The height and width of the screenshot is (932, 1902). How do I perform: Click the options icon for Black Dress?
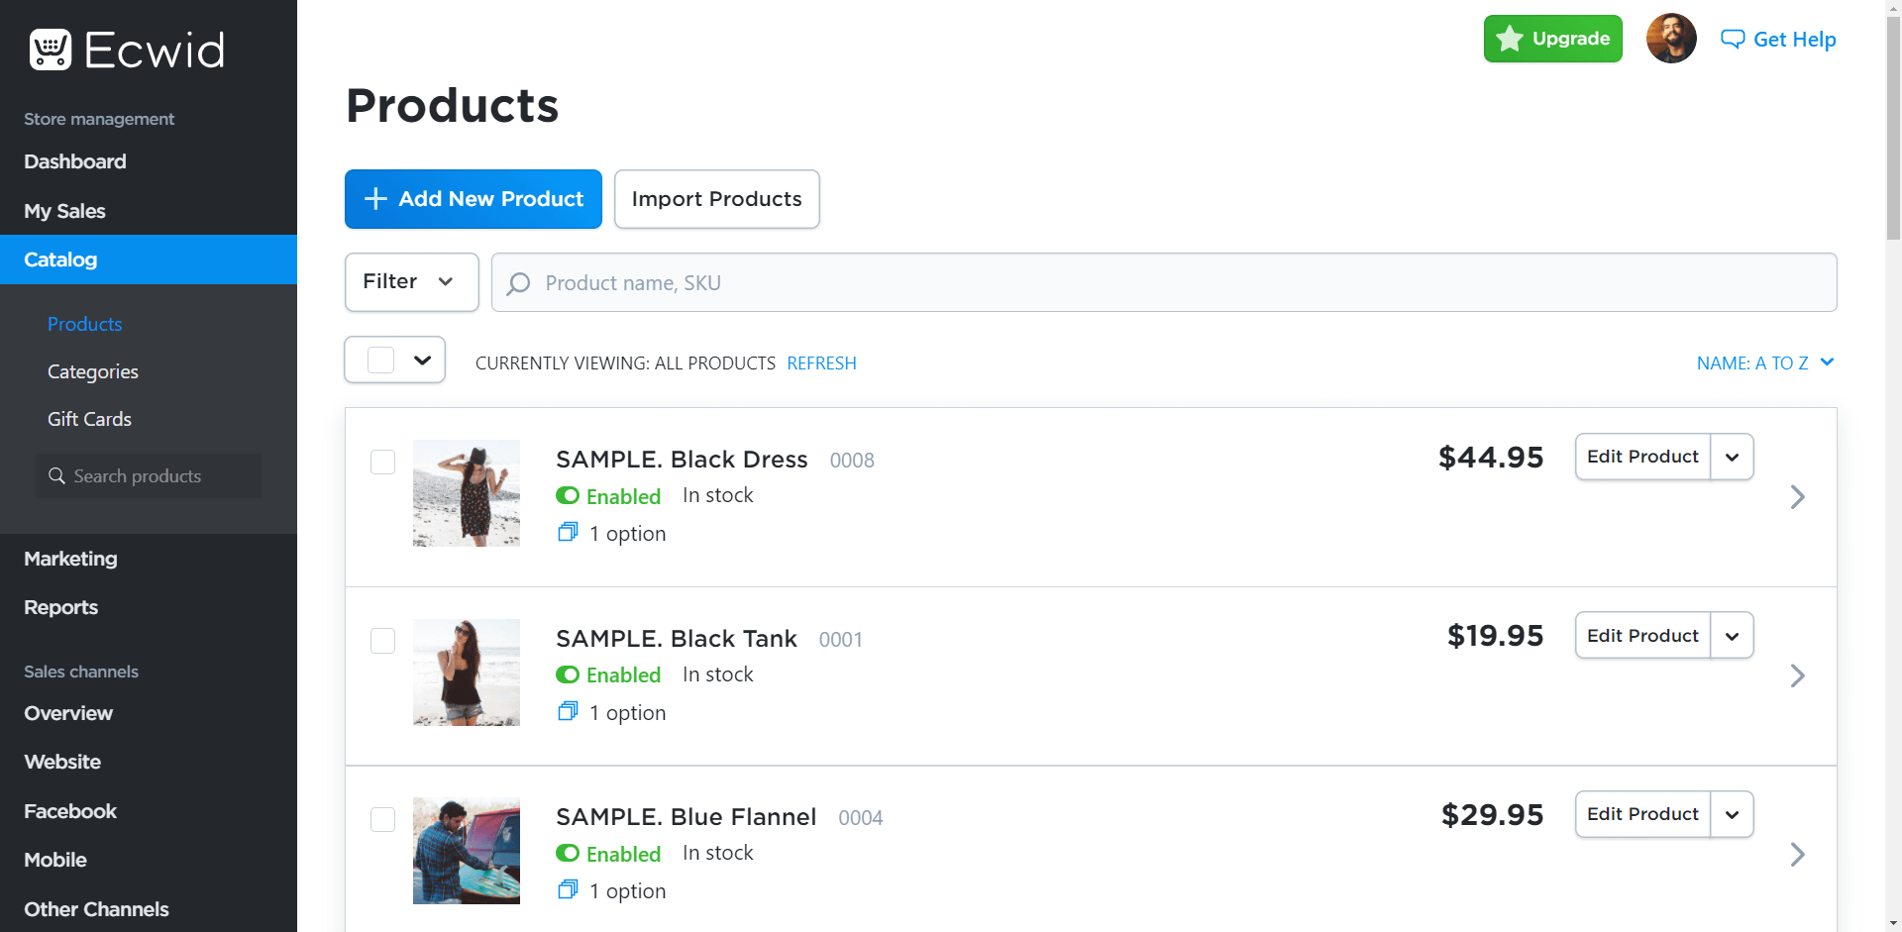[568, 533]
